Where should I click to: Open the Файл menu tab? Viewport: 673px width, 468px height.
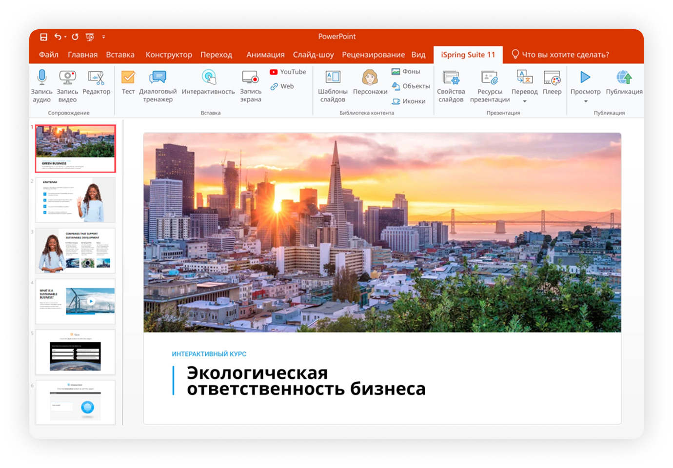pos(49,55)
